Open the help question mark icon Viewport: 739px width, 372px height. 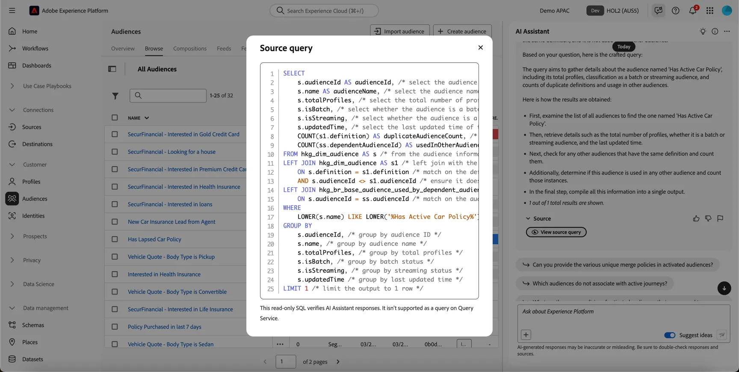pos(676,11)
